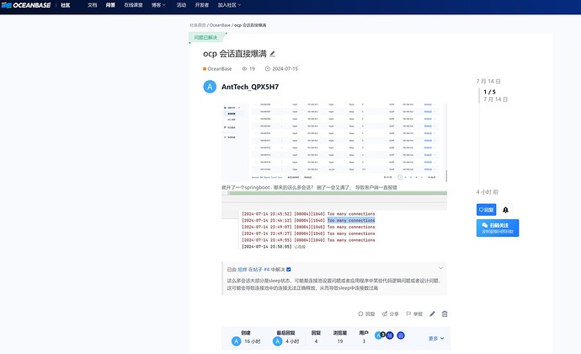
Task: Open the last-reply avatar beside 4 小时
Action: tap(278, 341)
